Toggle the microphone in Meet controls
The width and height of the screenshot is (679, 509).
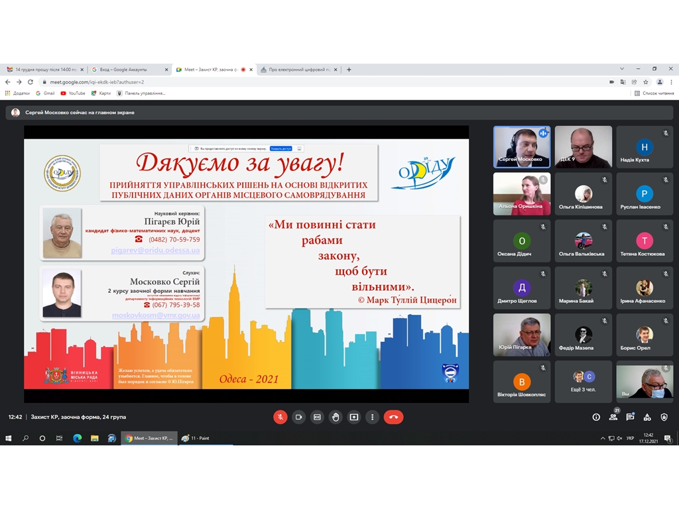pos(280,417)
